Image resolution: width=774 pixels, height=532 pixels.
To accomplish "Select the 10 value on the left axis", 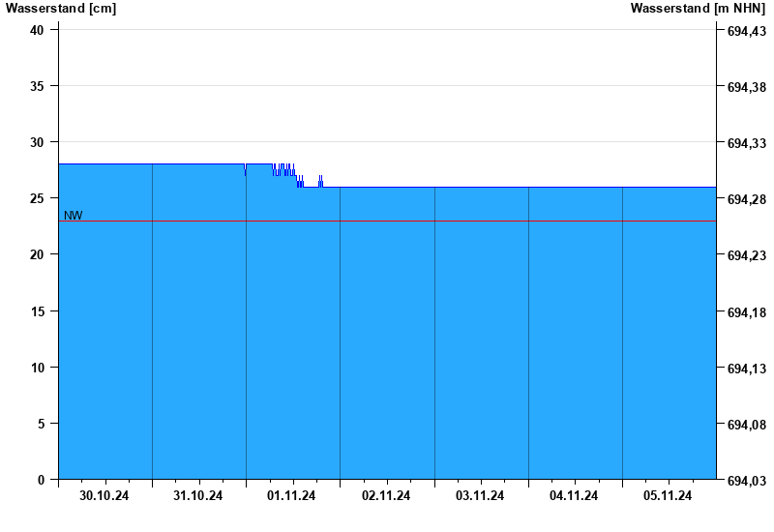I will tap(37, 368).
